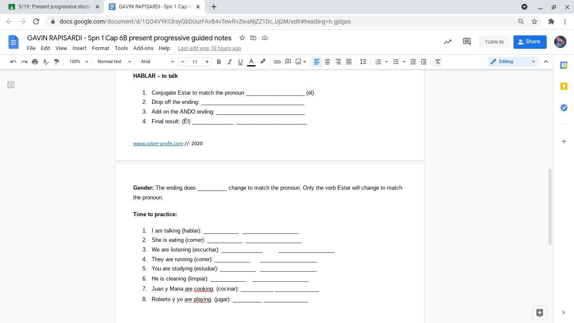The image size is (574, 323).
Task: Expand numbered list style options arrow
Action: click(x=386, y=62)
